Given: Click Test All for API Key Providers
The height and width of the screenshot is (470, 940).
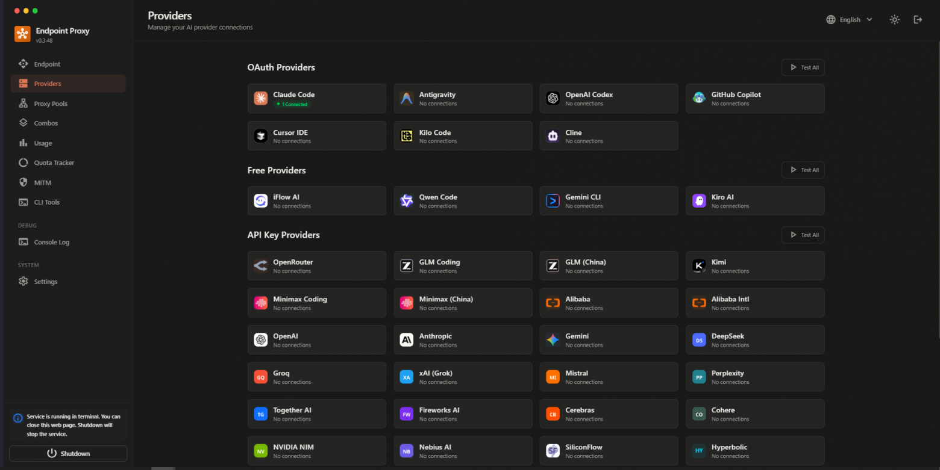Looking at the screenshot, I should click(803, 235).
